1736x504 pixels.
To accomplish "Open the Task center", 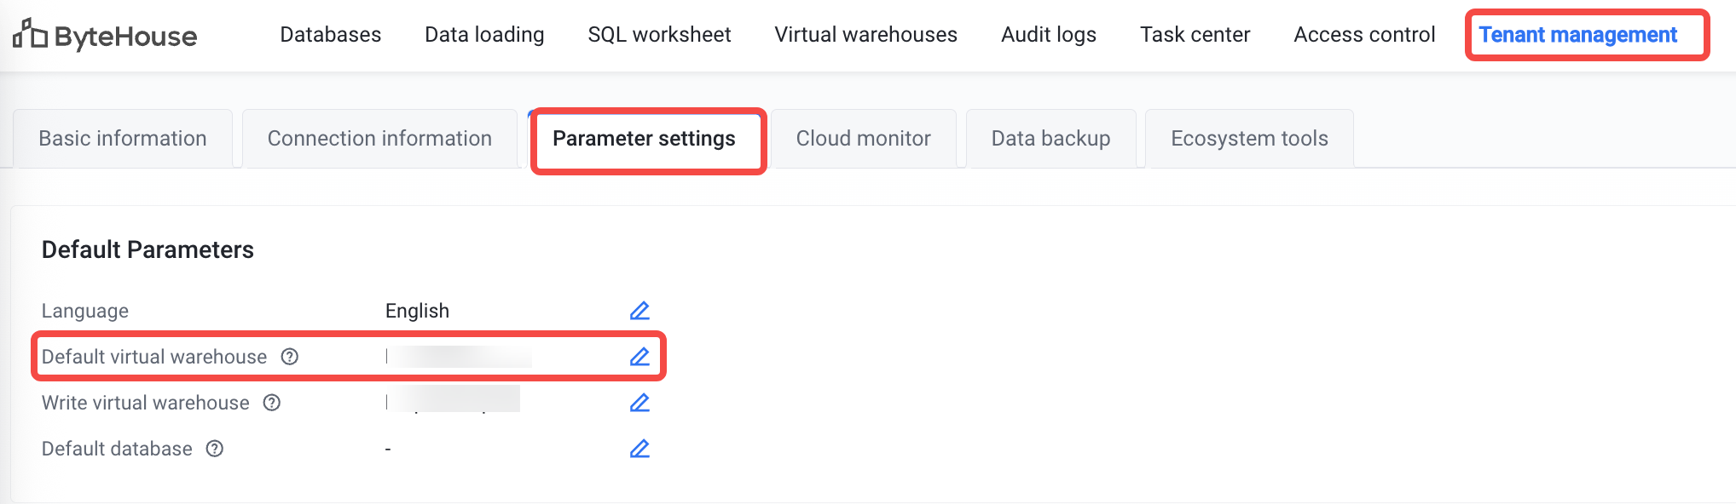I will coord(1195,35).
